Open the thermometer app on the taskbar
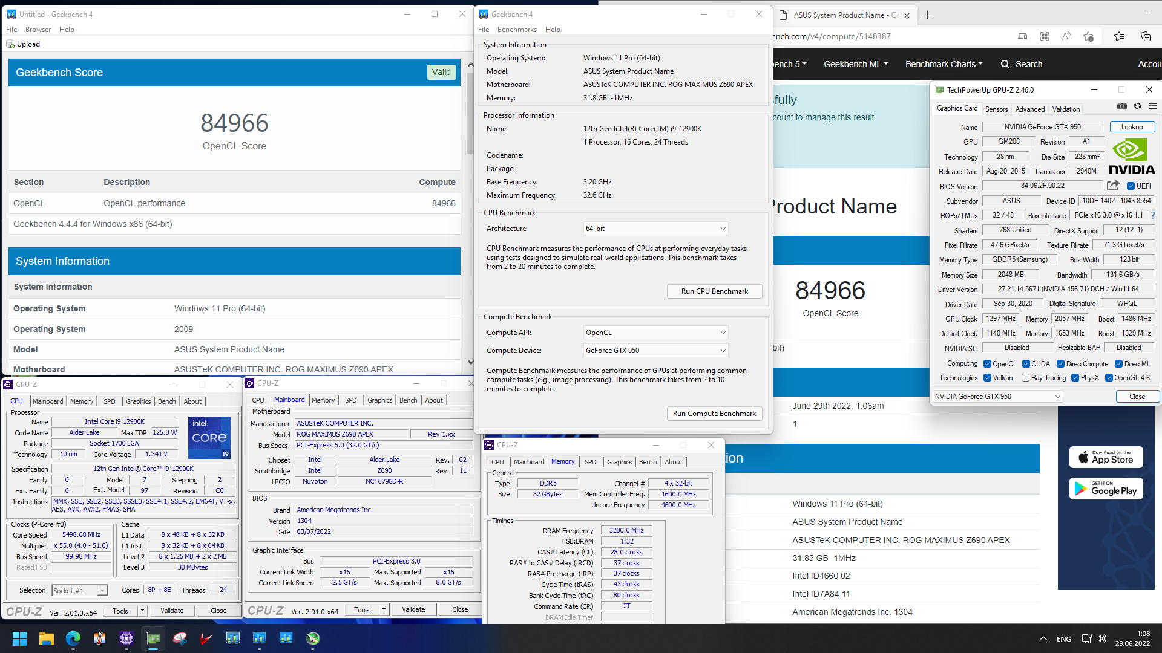 pos(100,638)
